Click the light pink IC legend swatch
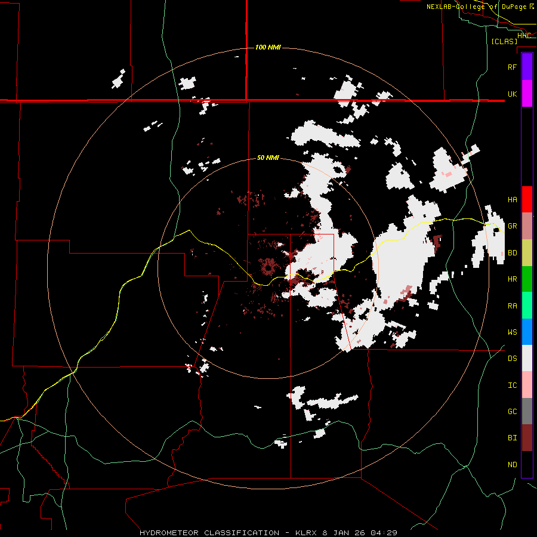The image size is (537, 537). coord(527,385)
